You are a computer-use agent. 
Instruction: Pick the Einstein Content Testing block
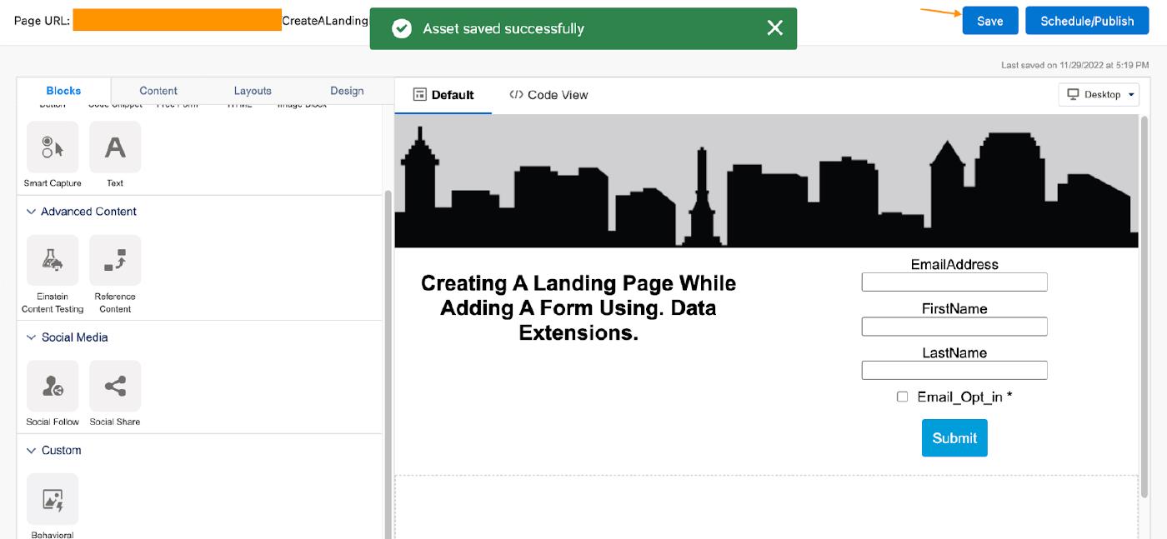(53, 261)
